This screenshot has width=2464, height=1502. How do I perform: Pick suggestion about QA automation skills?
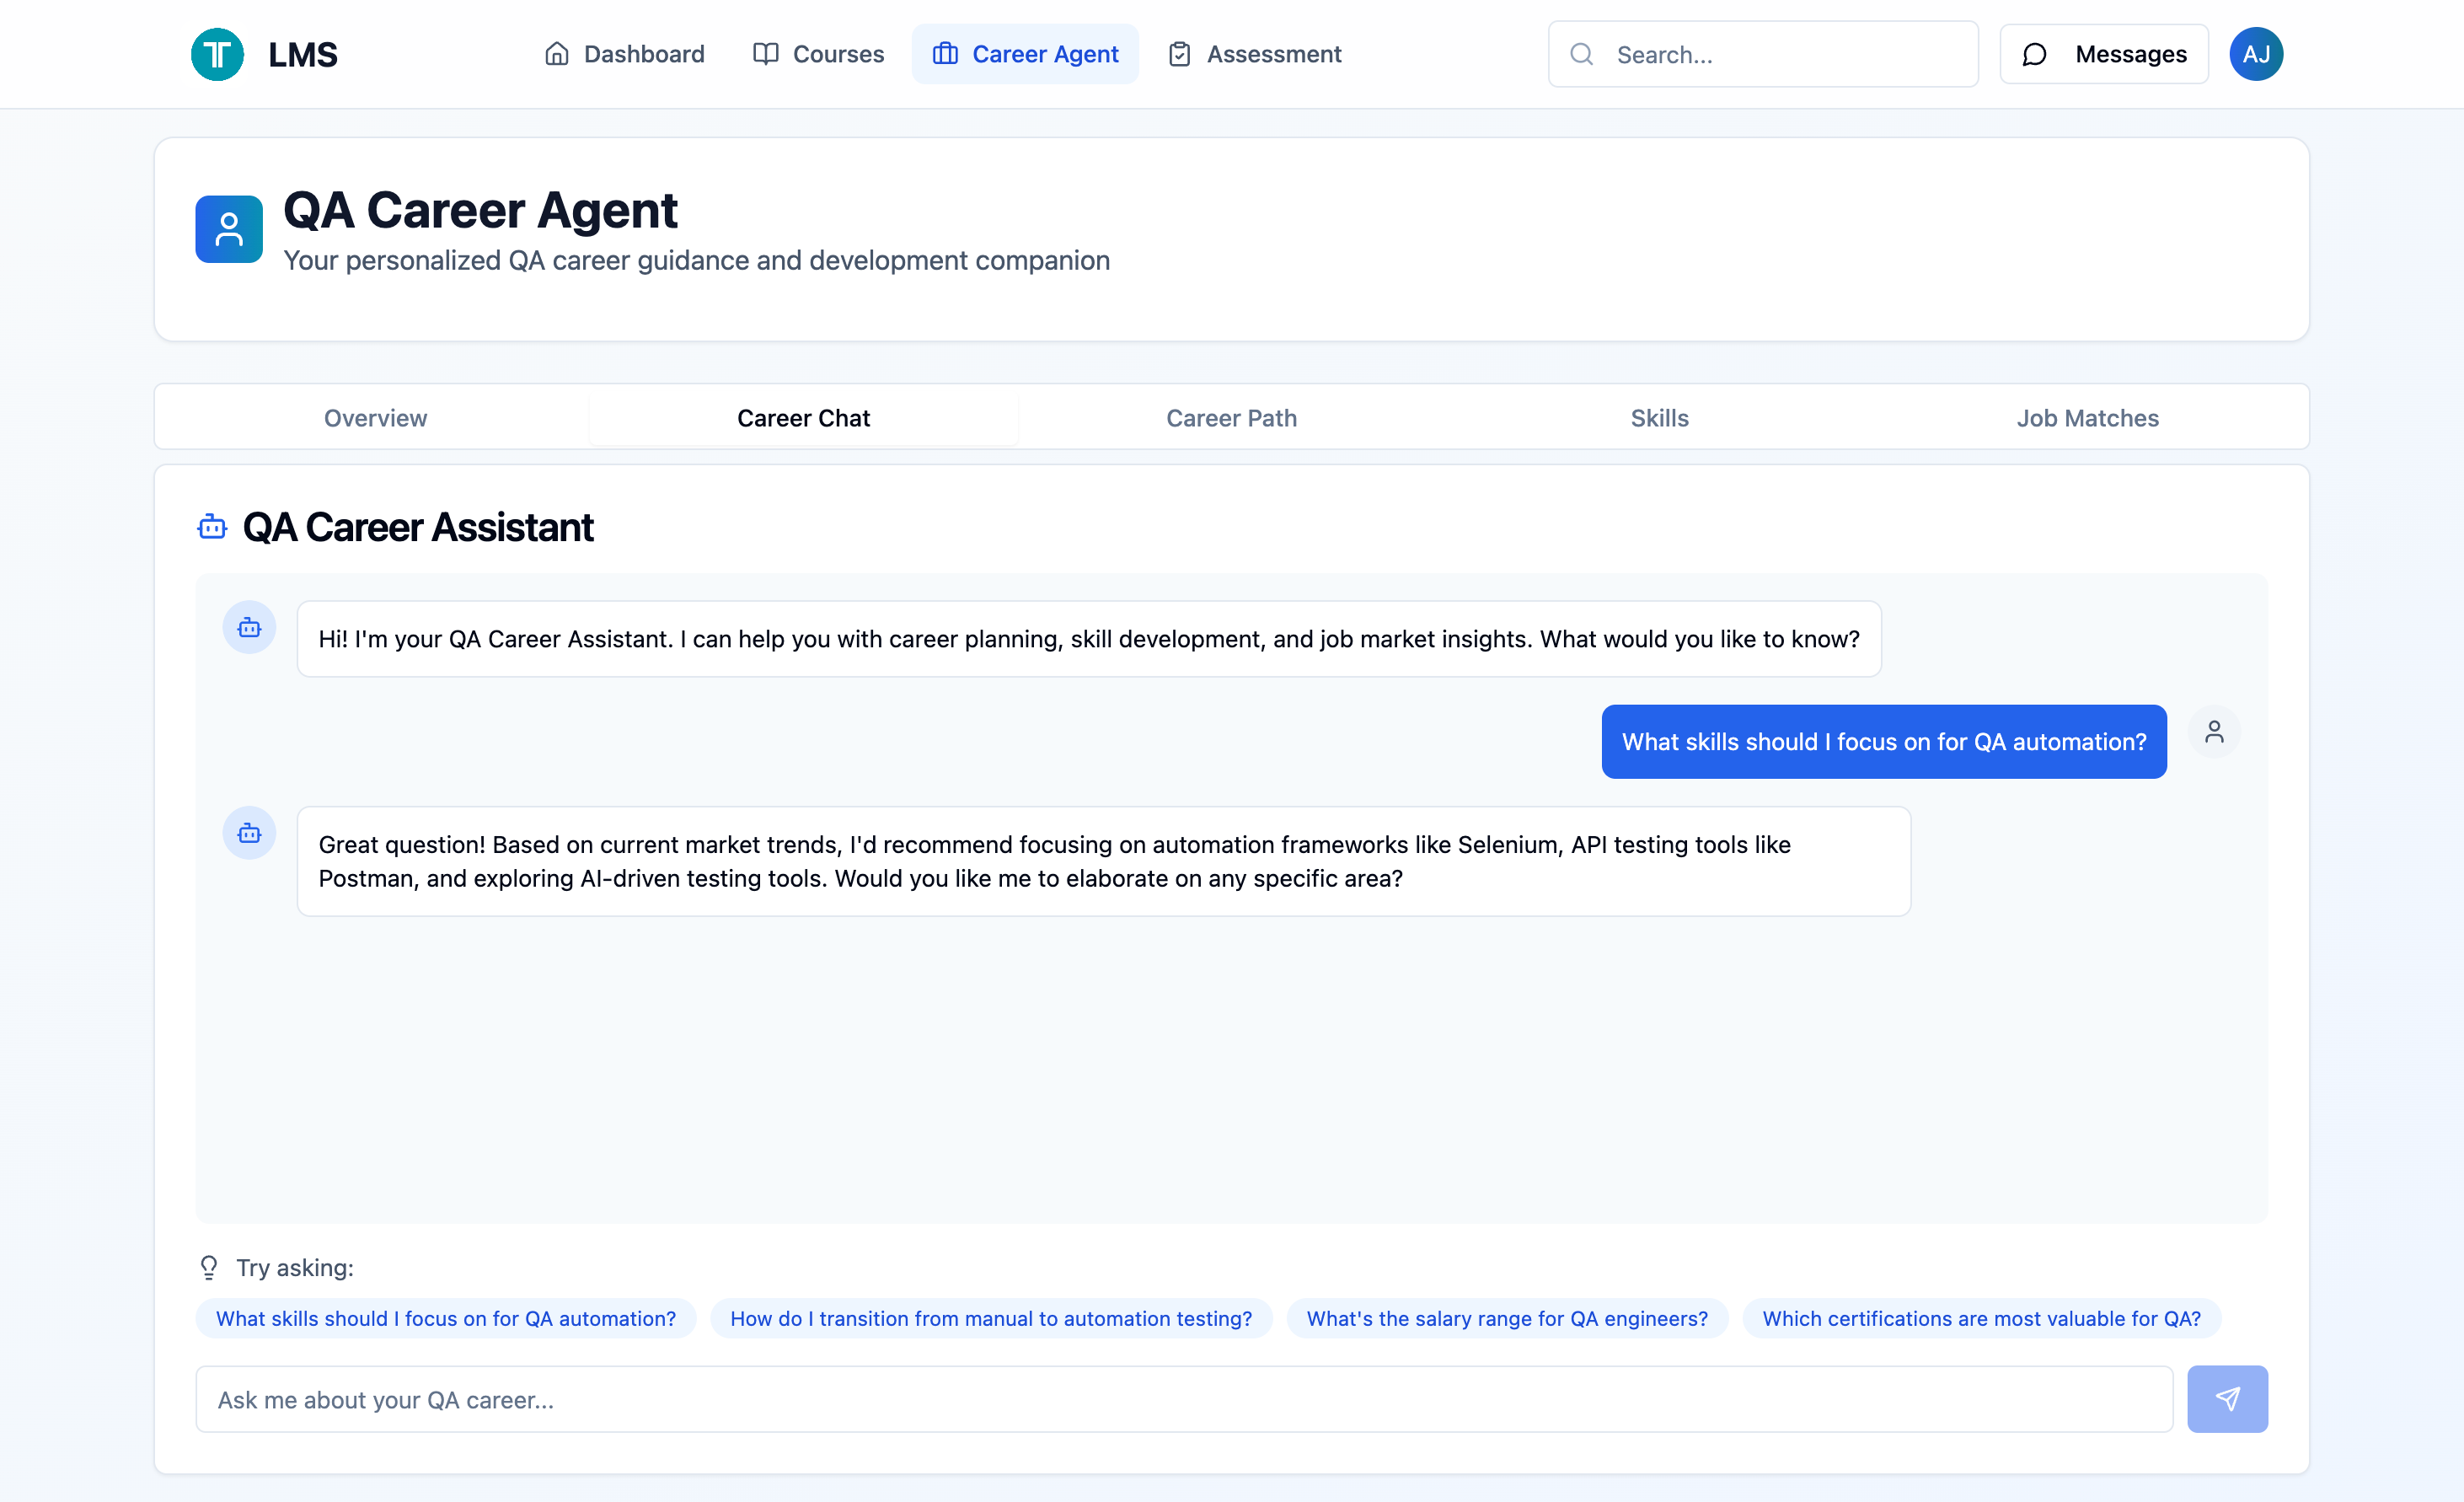coord(446,1319)
